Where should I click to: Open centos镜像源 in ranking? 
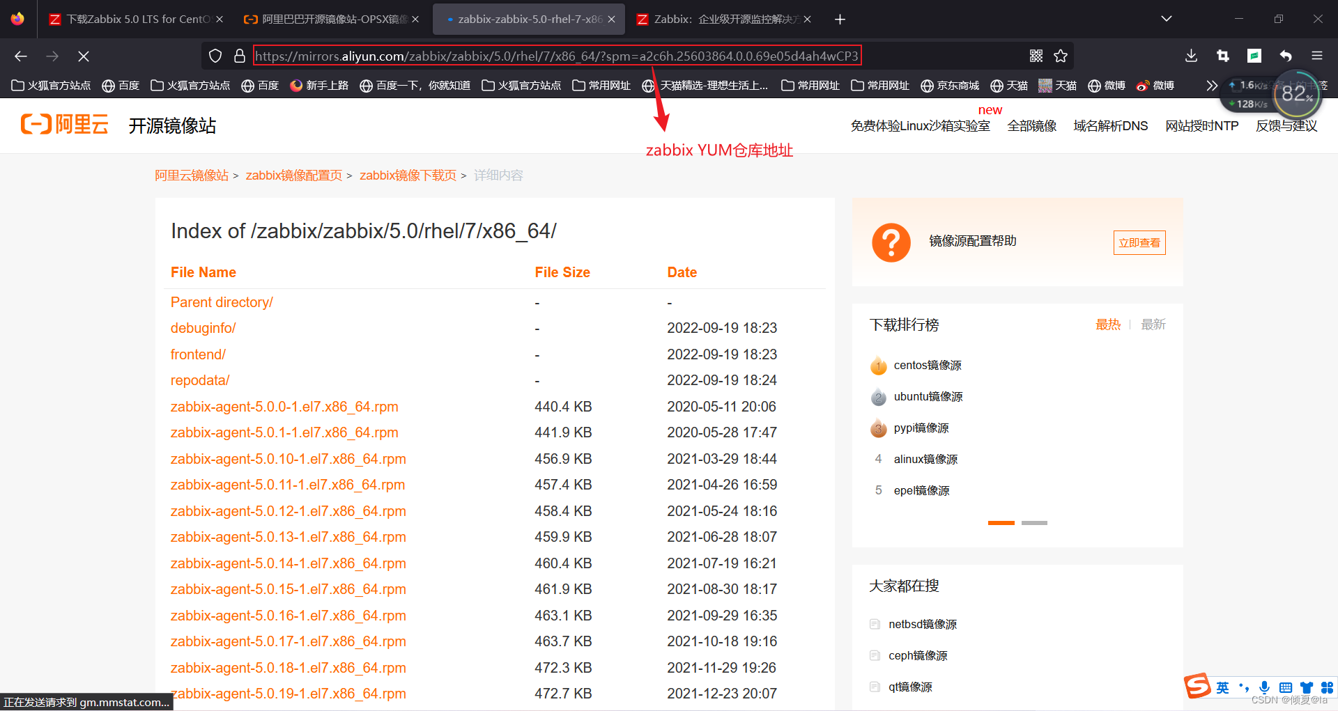coord(928,366)
